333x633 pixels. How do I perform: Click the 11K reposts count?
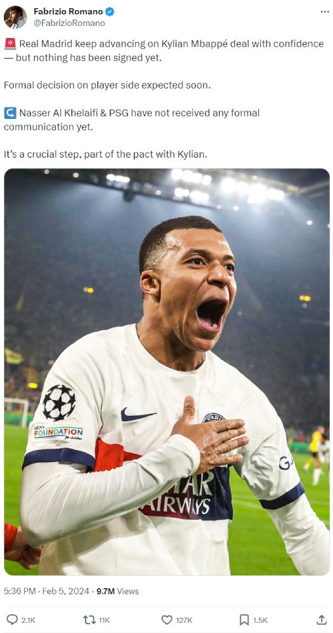click(104, 620)
